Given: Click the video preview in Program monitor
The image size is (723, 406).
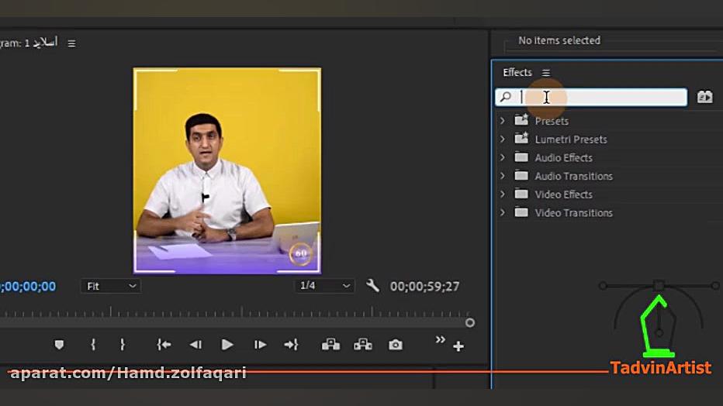Looking at the screenshot, I should [x=227, y=170].
